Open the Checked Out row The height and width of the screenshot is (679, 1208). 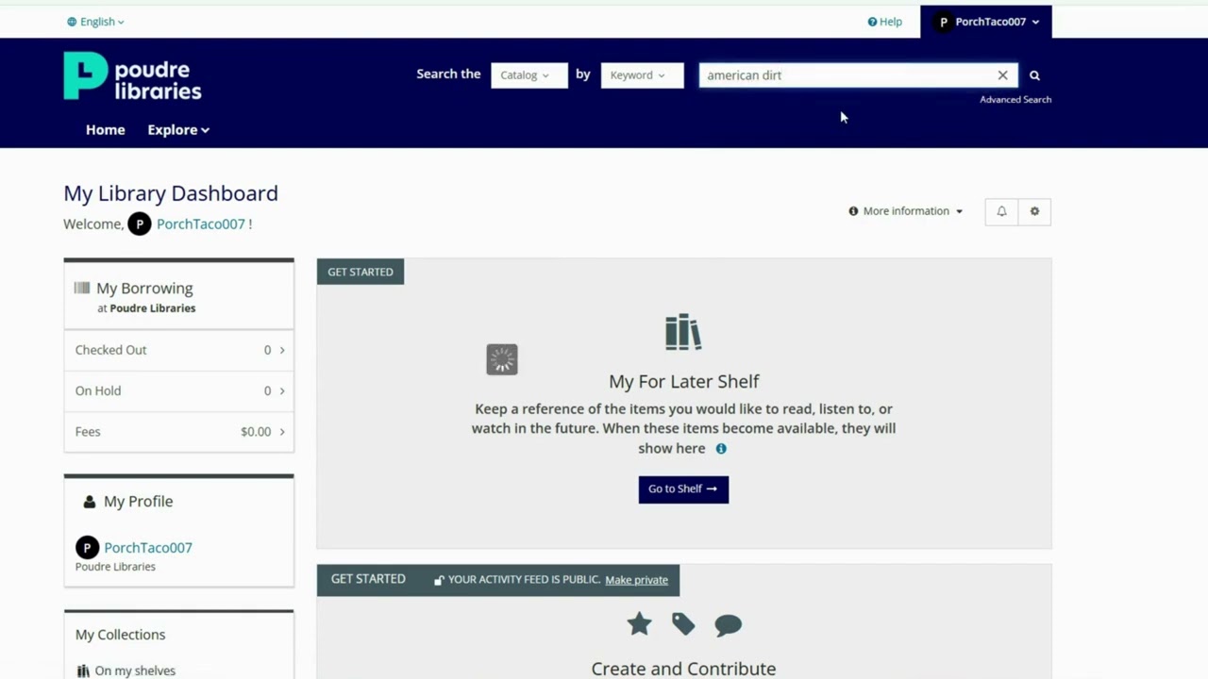point(178,350)
